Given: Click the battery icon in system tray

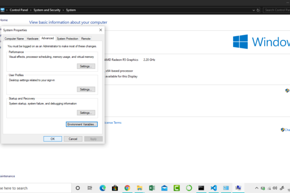Looking at the screenshot, I should click(263, 188).
